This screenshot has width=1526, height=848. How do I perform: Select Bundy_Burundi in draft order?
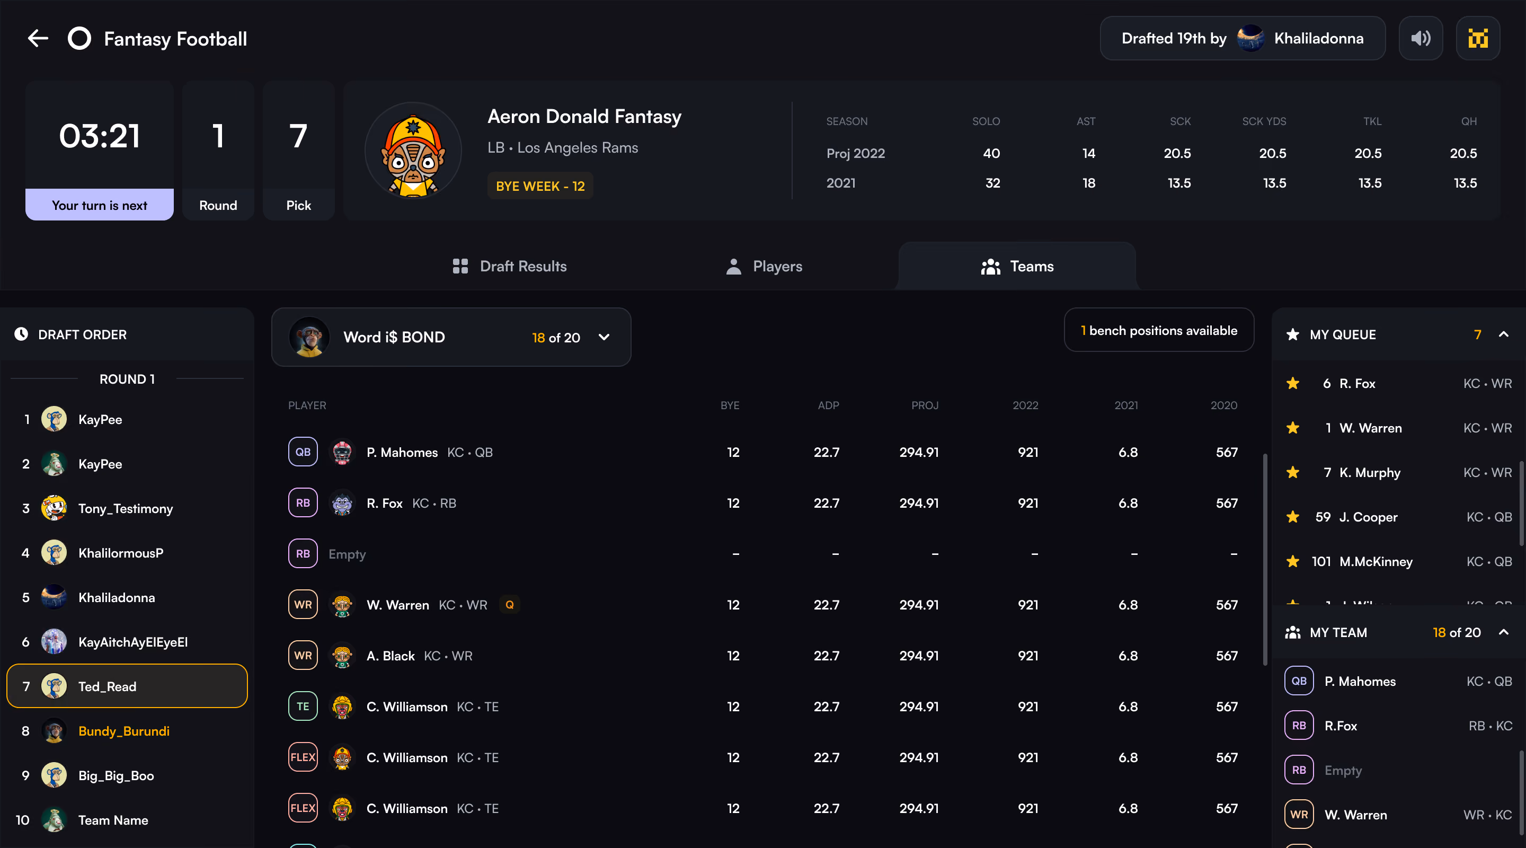tap(127, 731)
